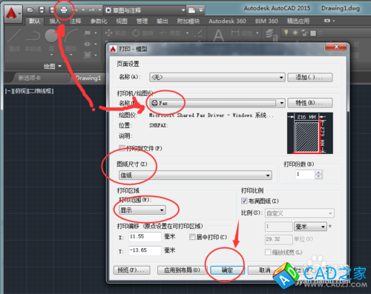
Task: Toggle the layer sun freeze icon
Action: click(295, 33)
